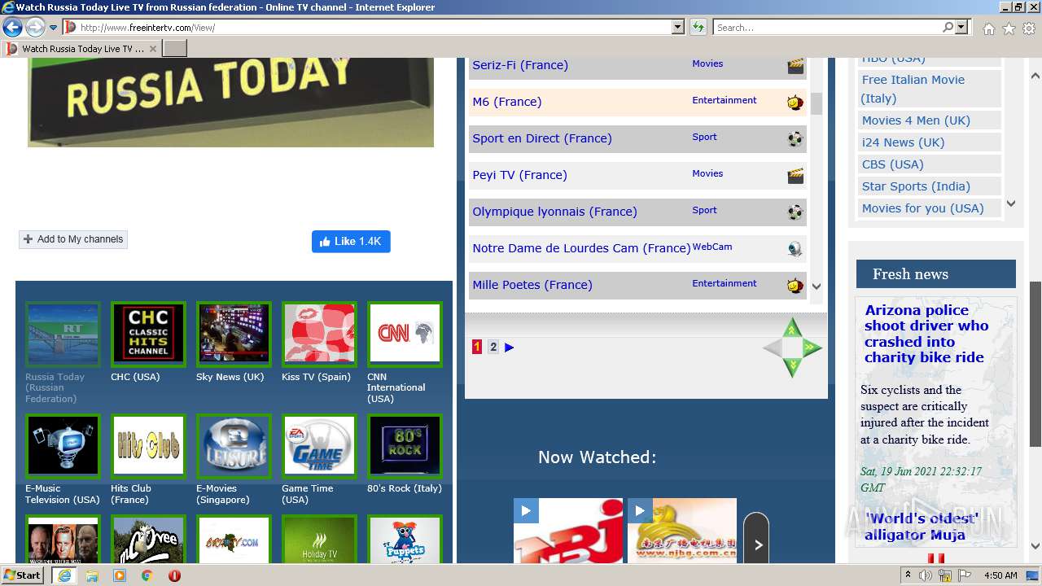Click the webcam icon for Notre Dame de Lourdes
This screenshot has width=1042, height=586.
(795, 249)
